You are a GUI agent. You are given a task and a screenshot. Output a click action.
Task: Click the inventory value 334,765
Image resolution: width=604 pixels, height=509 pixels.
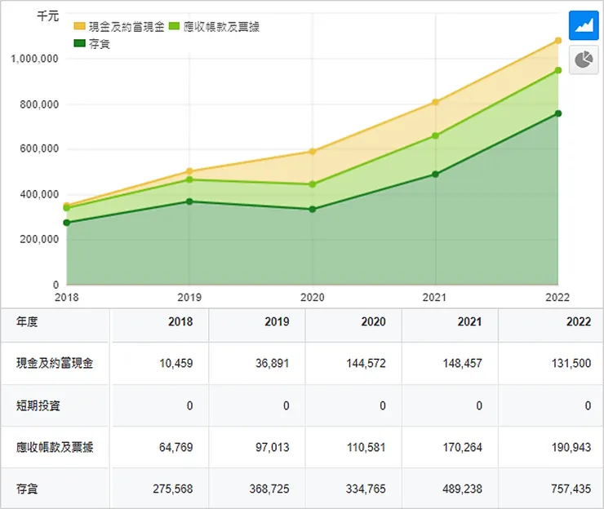tap(366, 489)
